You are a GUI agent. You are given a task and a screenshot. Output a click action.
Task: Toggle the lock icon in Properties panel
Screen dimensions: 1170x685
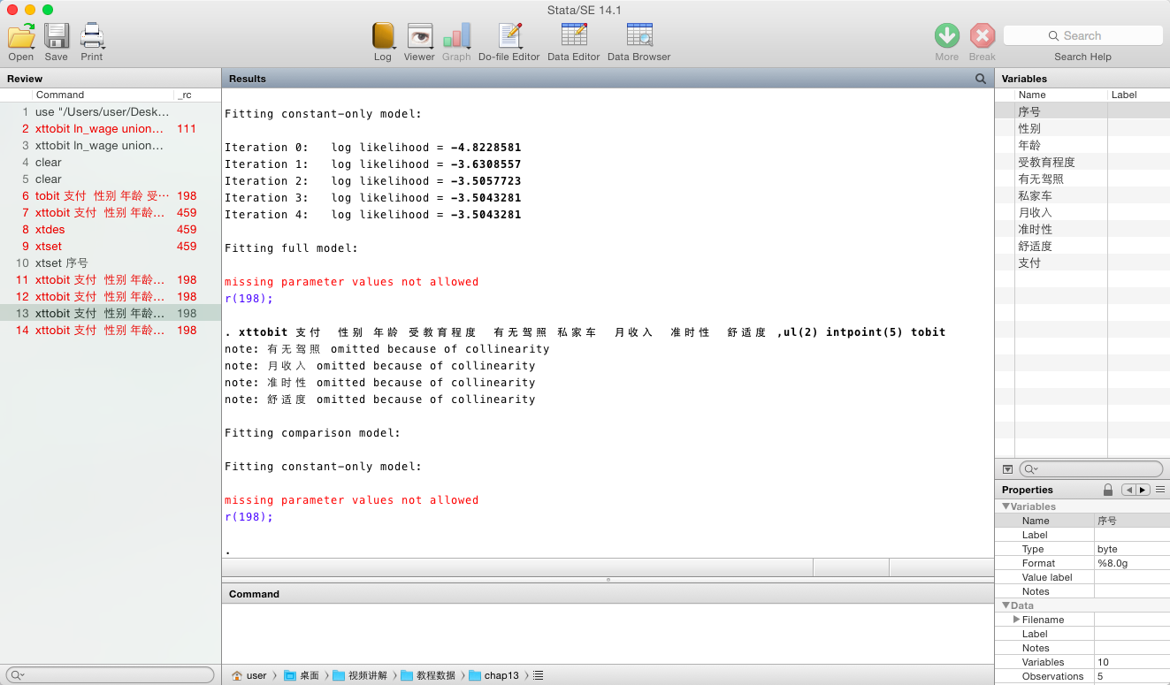(x=1108, y=490)
